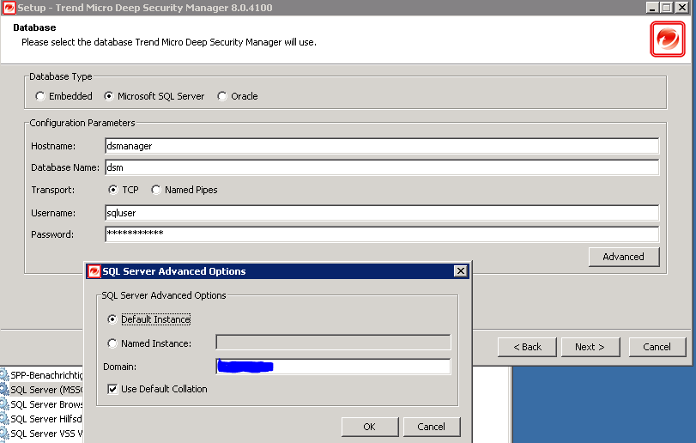Cancel the SQL Server Advanced Options dialog
The height and width of the screenshot is (443, 696).
pos(432,427)
